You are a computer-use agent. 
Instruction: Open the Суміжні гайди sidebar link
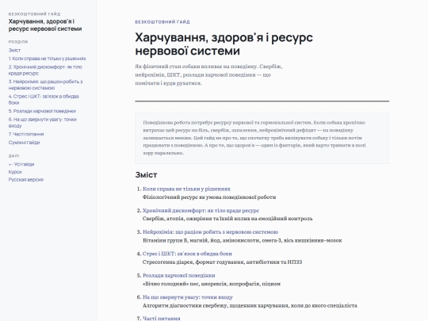(x=24, y=143)
